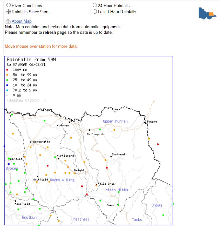Click the Whitfield station dot
Screen dimensions: 220x226
coord(38,177)
